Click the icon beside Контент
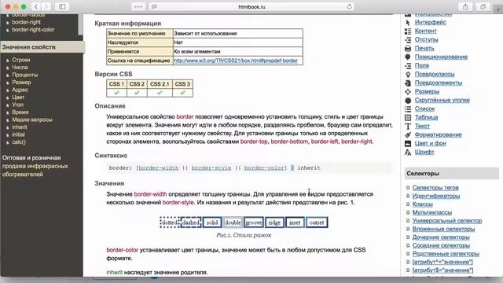The width and height of the screenshot is (503, 283). click(408, 31)
